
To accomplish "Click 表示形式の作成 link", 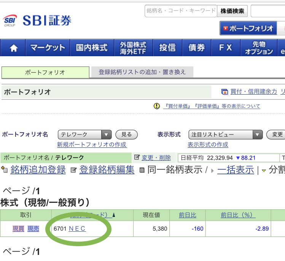I will pos(208,145).
